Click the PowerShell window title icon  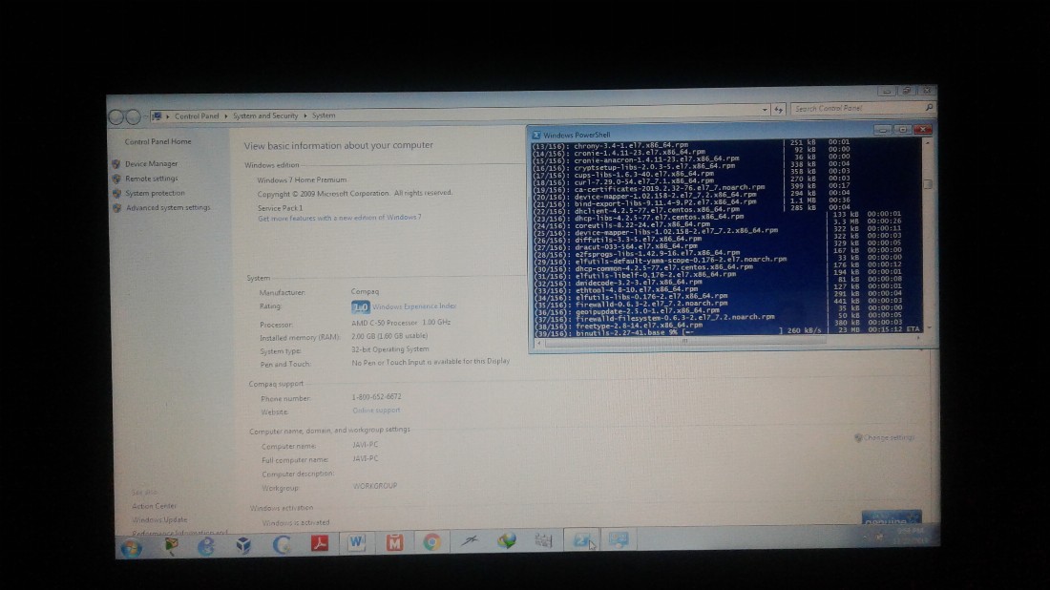535,136
